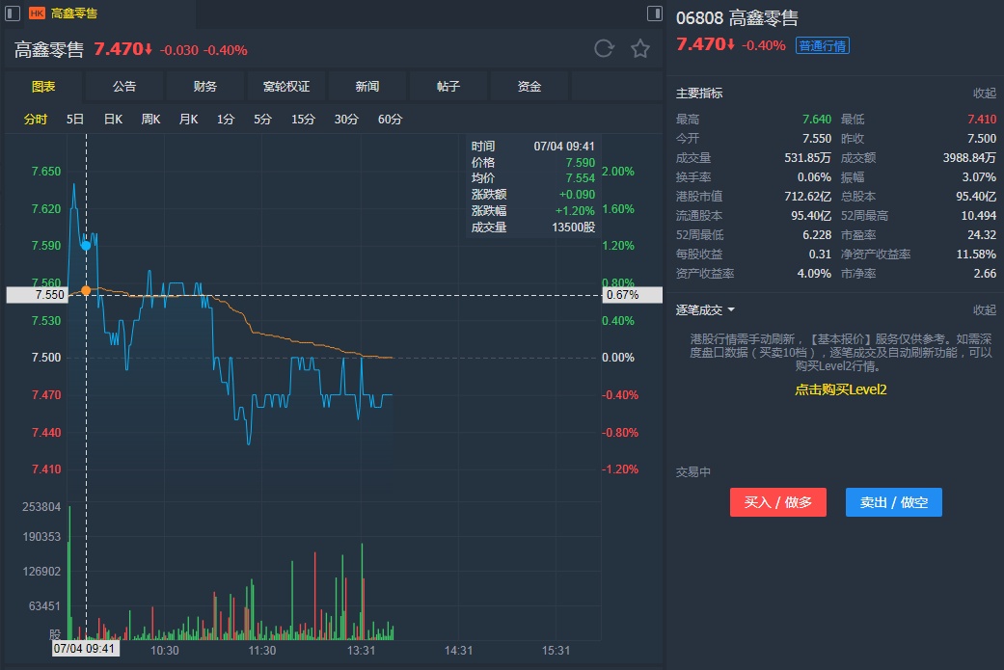Screen dimensions: 1004x670
Task: Show the 60分 interval chart
Action: [x=391, y=120]
